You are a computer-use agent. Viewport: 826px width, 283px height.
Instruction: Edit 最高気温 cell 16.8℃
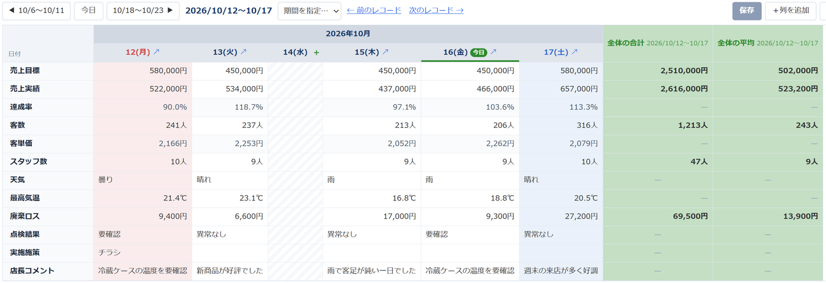(x=372, y=198)
